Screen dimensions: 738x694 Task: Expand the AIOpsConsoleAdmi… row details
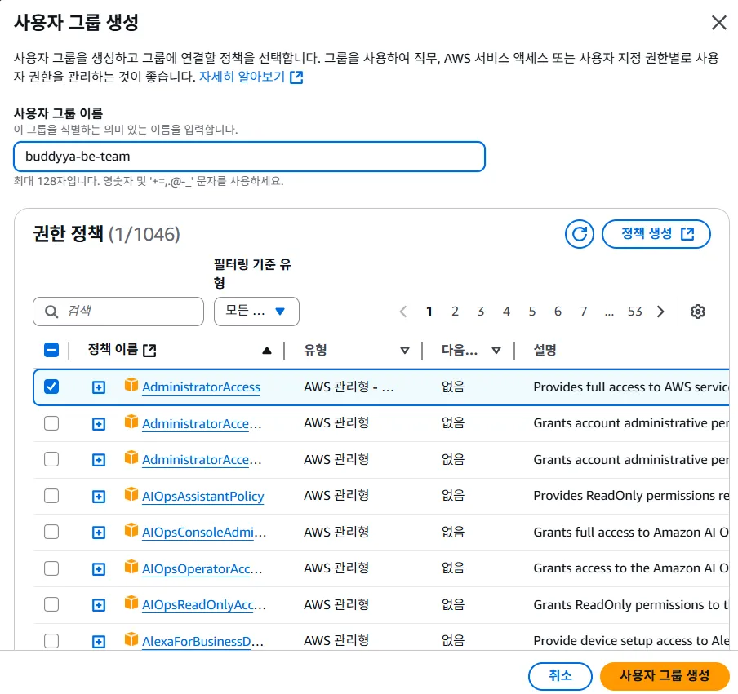[x=98, y=533]
